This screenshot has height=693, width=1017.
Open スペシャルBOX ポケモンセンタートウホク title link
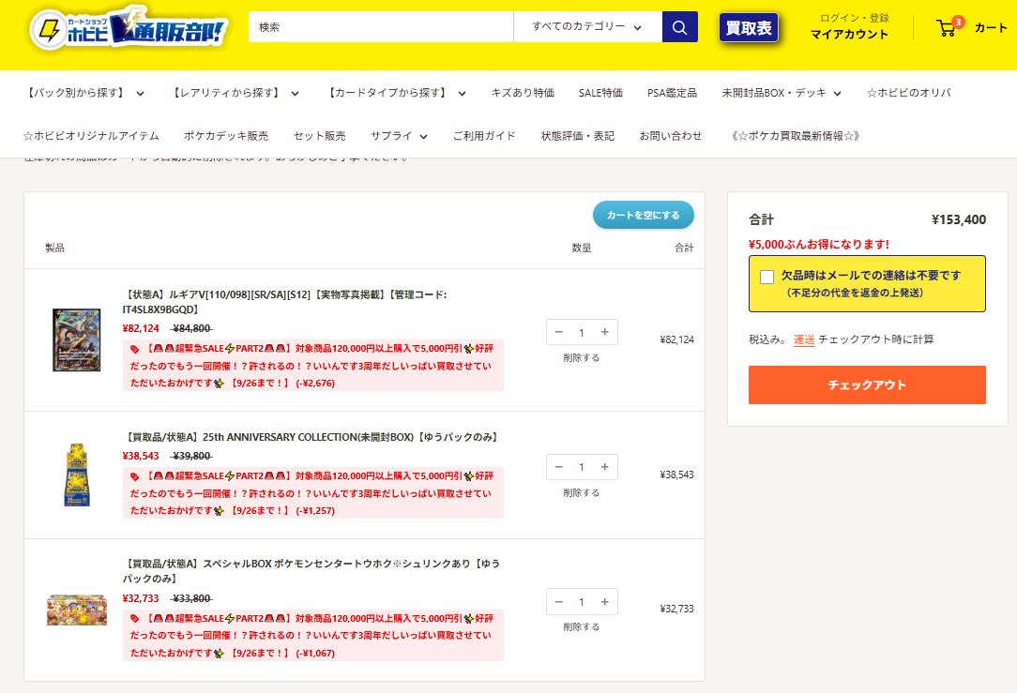point(311,570)
